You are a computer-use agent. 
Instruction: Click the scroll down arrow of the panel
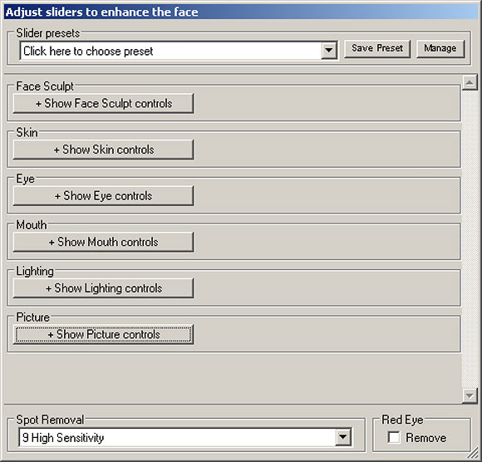(470, 395)
